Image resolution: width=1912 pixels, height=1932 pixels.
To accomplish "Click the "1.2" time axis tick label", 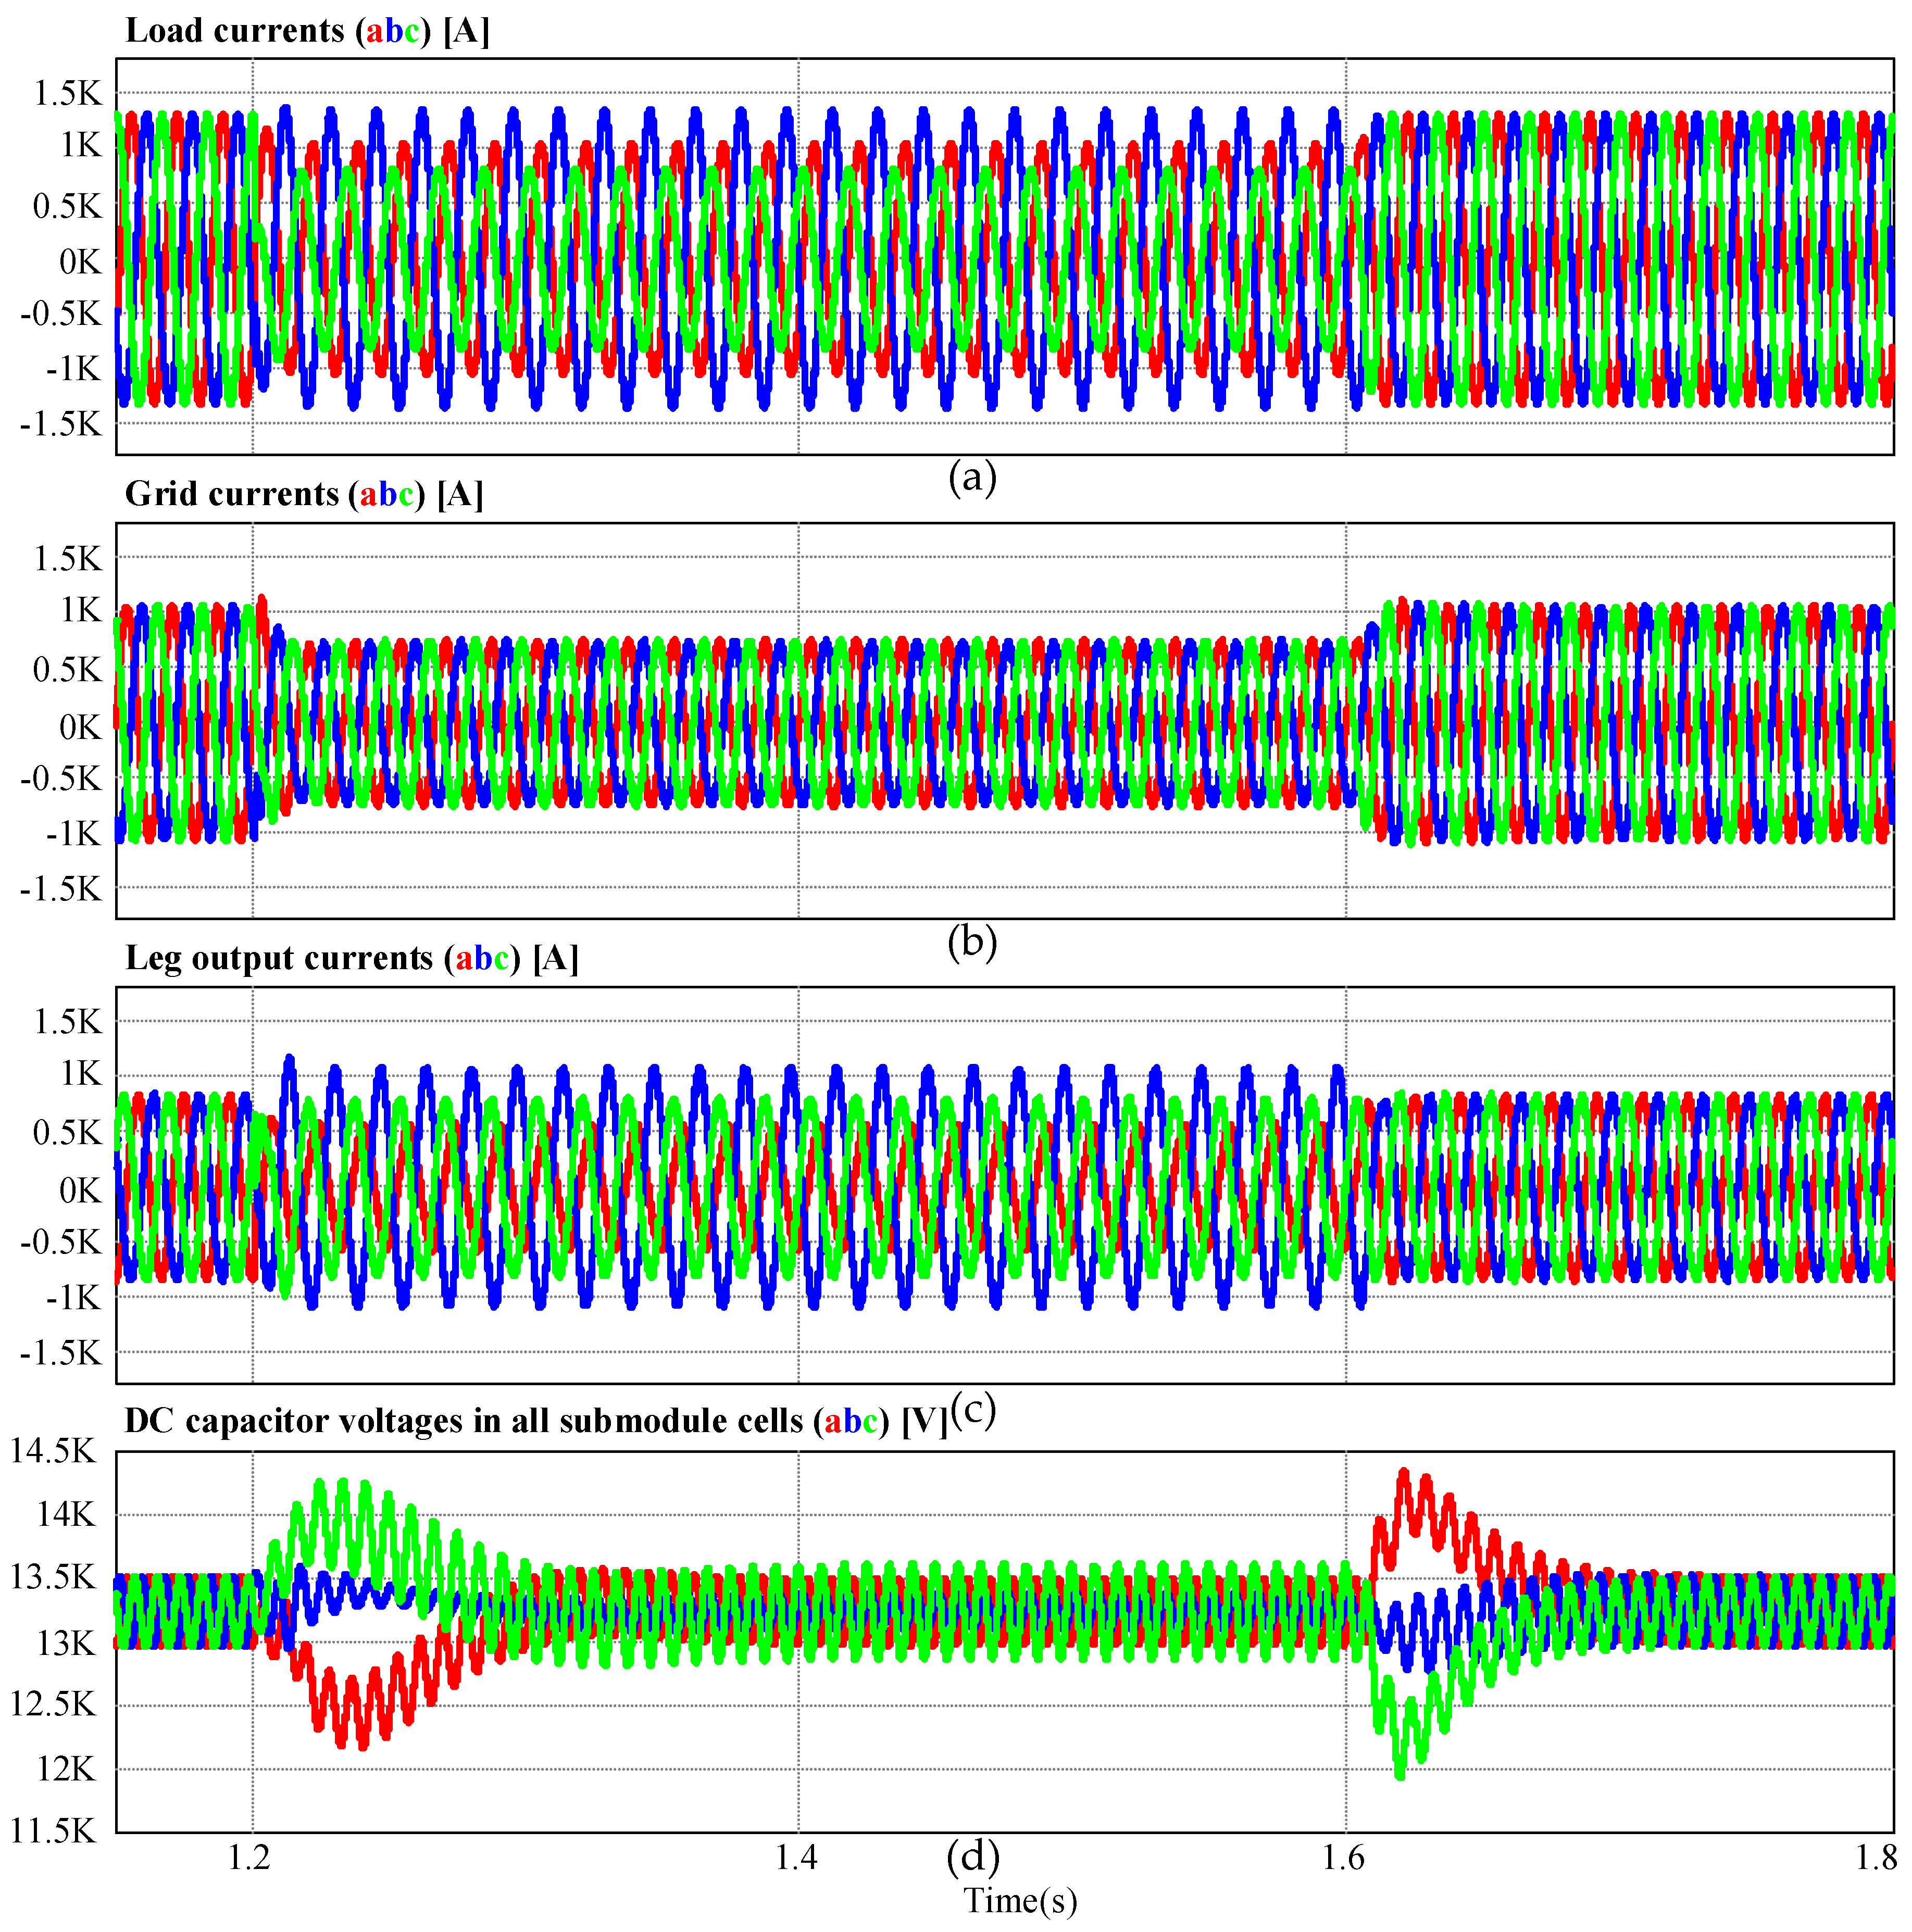I will pos(249,1858).
